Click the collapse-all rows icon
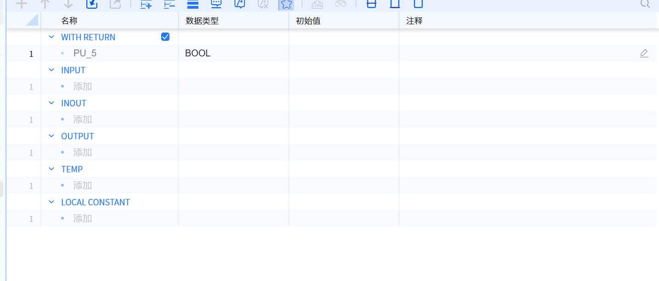The height and width of the screenshot is (281, 659). [x=169, y=4]
